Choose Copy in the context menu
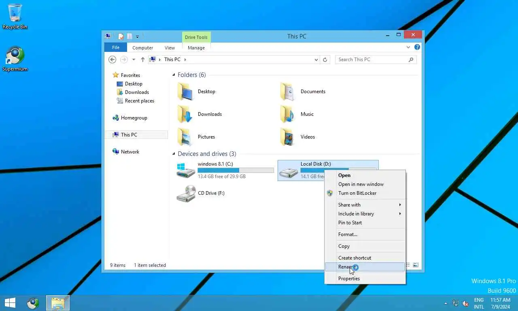The image size is (518, 311). pyautogui.click(x=365, y=246)
